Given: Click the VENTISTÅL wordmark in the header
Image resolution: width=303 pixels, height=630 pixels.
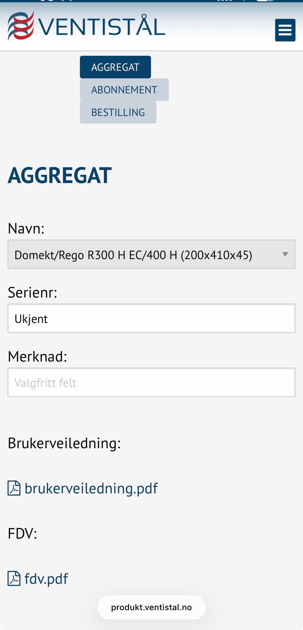Looking at the screenshot, I should (102, 26).
